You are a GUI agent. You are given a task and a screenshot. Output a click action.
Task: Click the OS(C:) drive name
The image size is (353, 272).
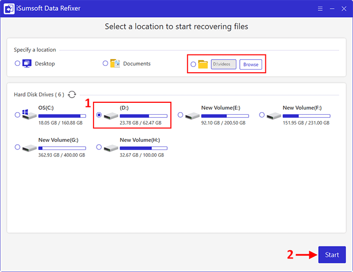tap(46, 108)
